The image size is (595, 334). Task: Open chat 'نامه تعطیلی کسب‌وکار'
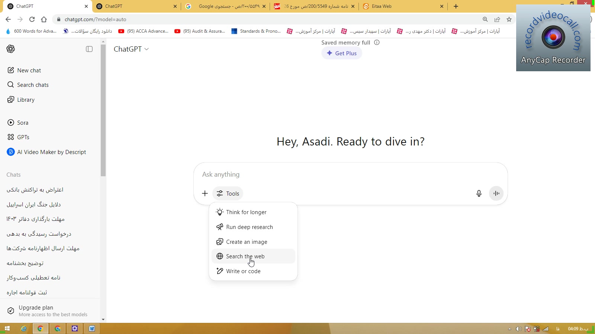33,278
